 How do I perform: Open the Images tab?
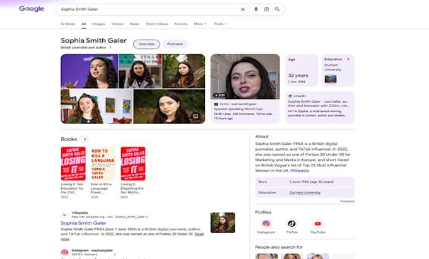(98, 24)
